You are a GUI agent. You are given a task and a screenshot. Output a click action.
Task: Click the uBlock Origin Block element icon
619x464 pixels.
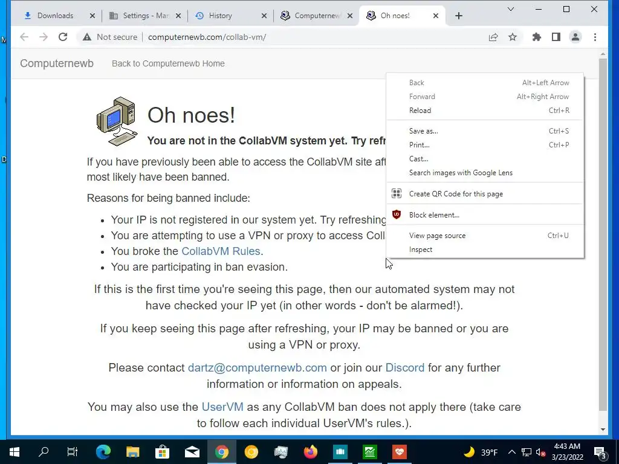pos(397,214)
